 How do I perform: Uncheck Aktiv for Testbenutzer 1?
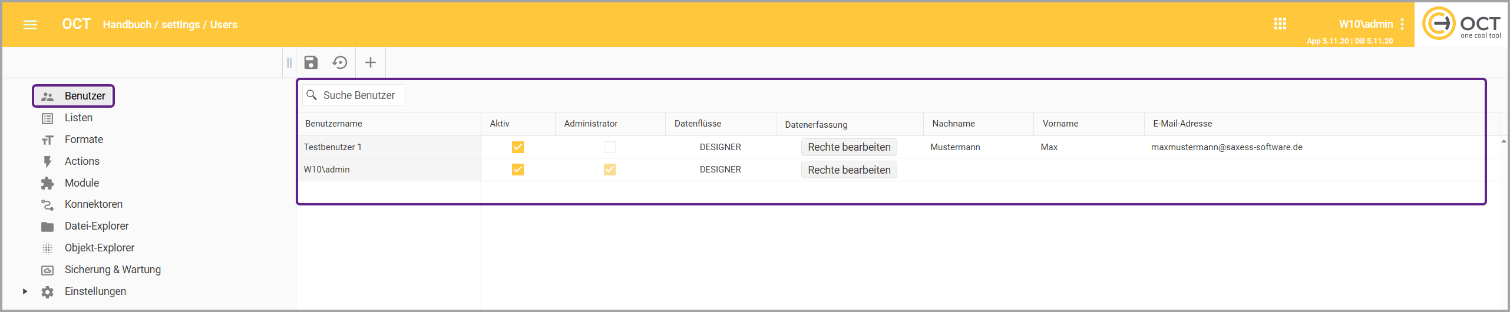coord(518,147)
